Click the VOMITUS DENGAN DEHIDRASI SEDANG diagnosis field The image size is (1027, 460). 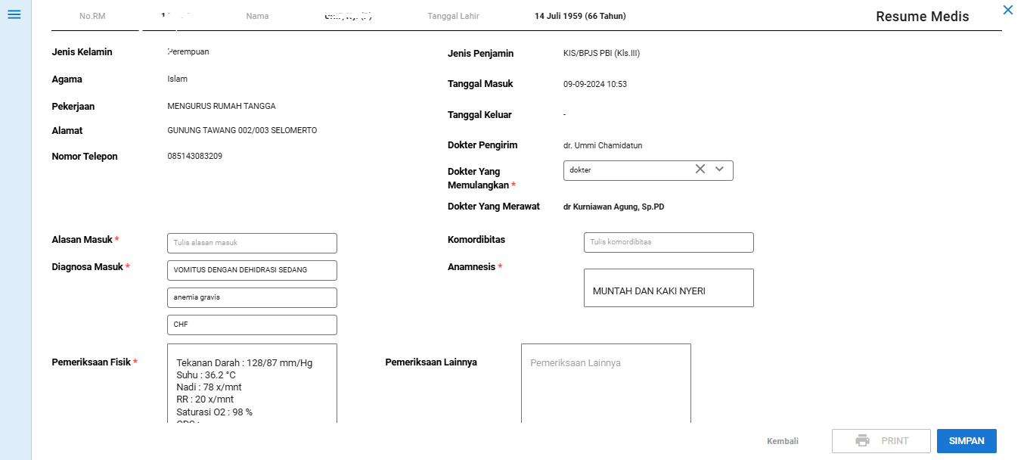tap(252, 270)
